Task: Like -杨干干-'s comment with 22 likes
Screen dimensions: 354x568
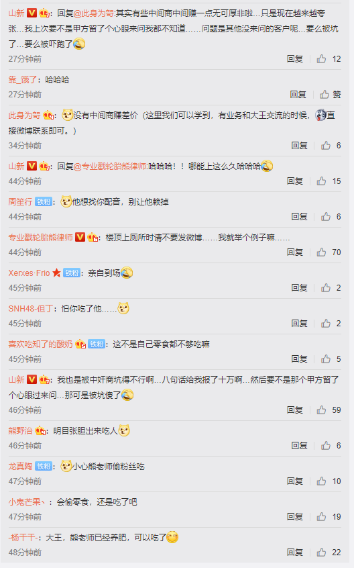Action: pos(321,553)
